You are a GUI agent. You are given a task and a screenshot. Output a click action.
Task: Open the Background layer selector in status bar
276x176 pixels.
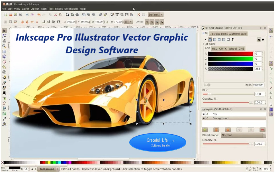(x=48, y=169)
